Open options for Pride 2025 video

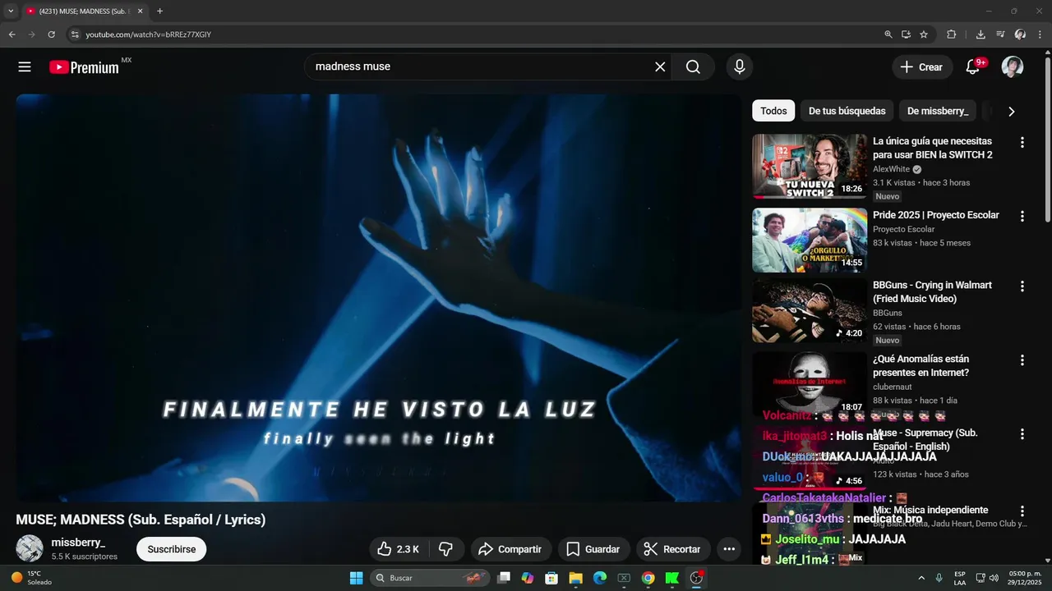point(1022,216)
